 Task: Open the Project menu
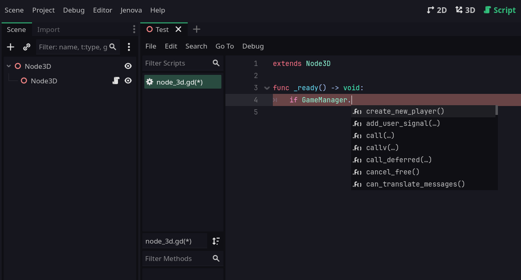[43, 10]
